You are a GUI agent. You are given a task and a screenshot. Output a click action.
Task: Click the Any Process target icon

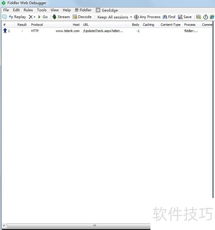(136, 17)
